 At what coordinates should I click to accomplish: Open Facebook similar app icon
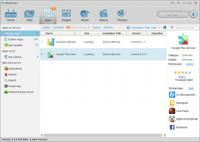(172, 127)
